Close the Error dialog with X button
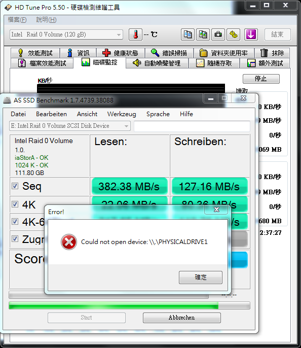The height and width of the screenshot is (348, 301). click(216, 210)
